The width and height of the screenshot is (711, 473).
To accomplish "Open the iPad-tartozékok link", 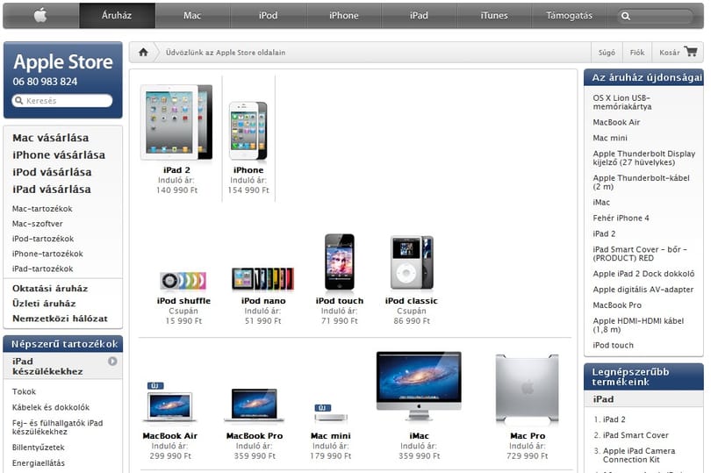I will [x=43, y=269].
